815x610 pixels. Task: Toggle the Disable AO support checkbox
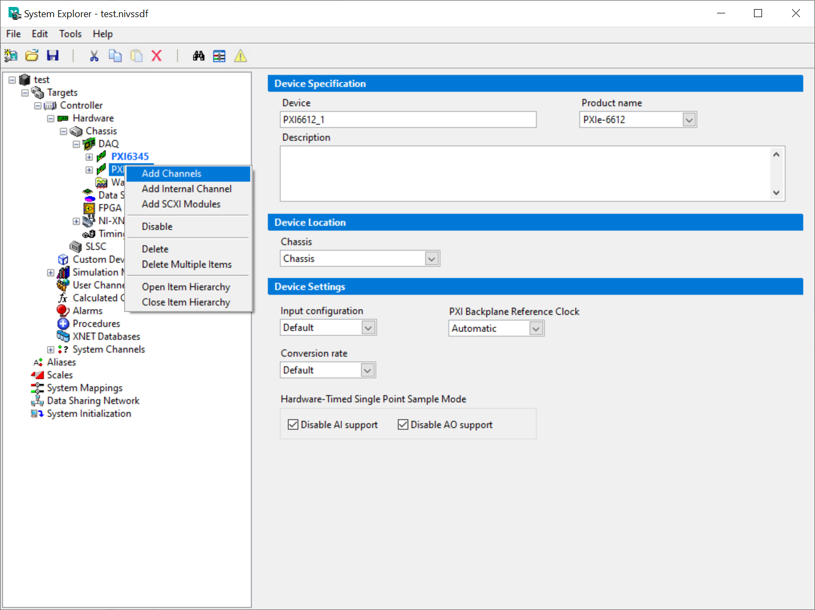[403, 424]
